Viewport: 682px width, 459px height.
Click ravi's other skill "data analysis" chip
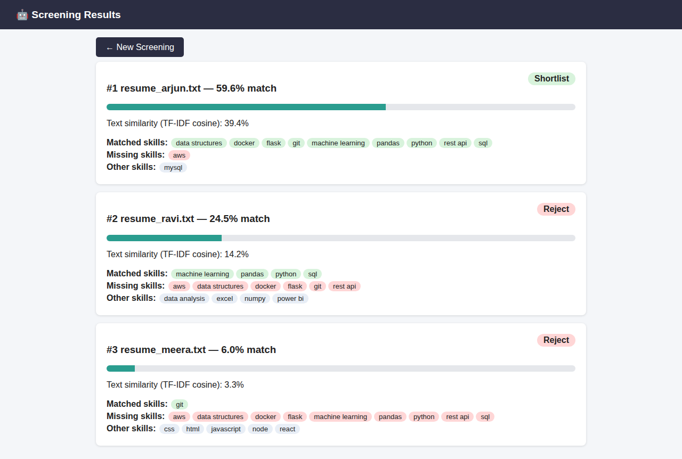(x=184, y=299)
